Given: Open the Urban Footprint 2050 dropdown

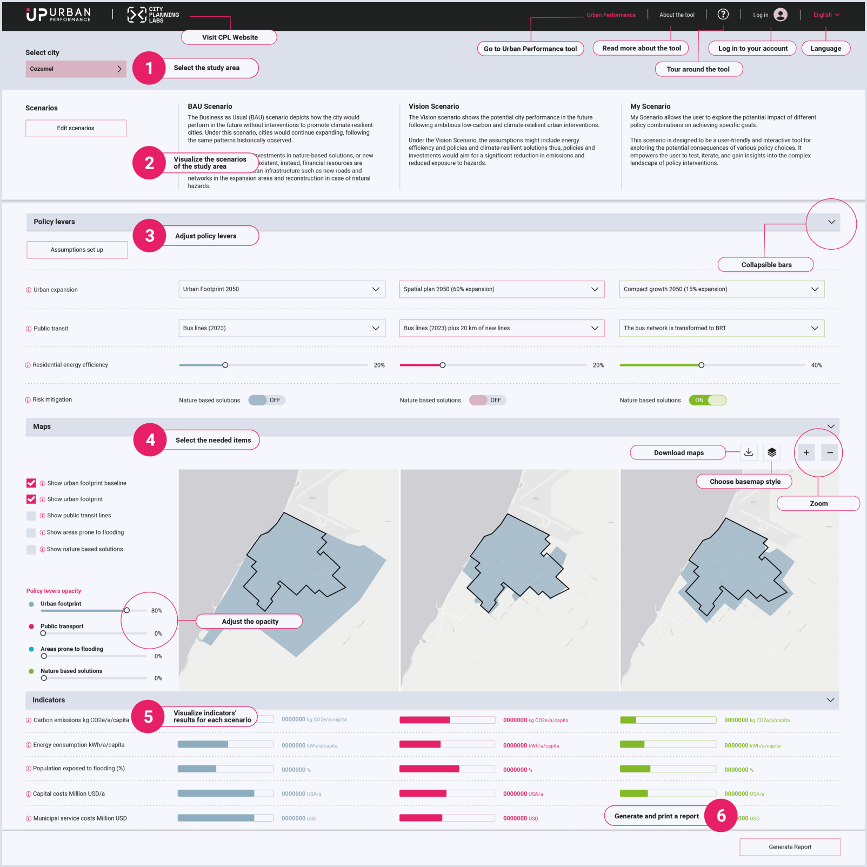Looking at the screenshot, I should tap(282, 289).
